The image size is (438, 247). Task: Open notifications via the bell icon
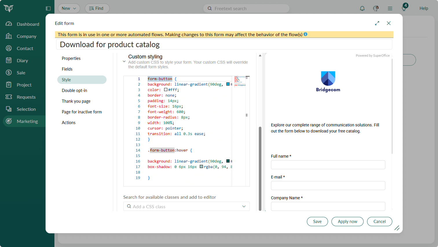tap(362, 8)
